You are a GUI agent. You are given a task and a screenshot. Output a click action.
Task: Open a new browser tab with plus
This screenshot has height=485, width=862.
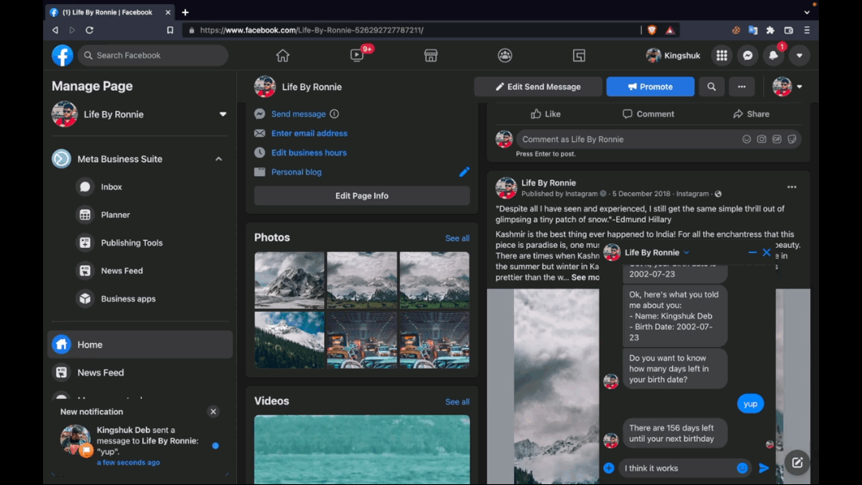click(185, 12)
